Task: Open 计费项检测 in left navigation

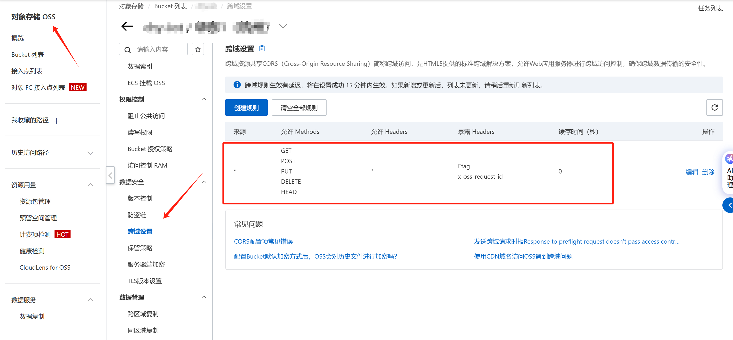Action: click(35, 234)
